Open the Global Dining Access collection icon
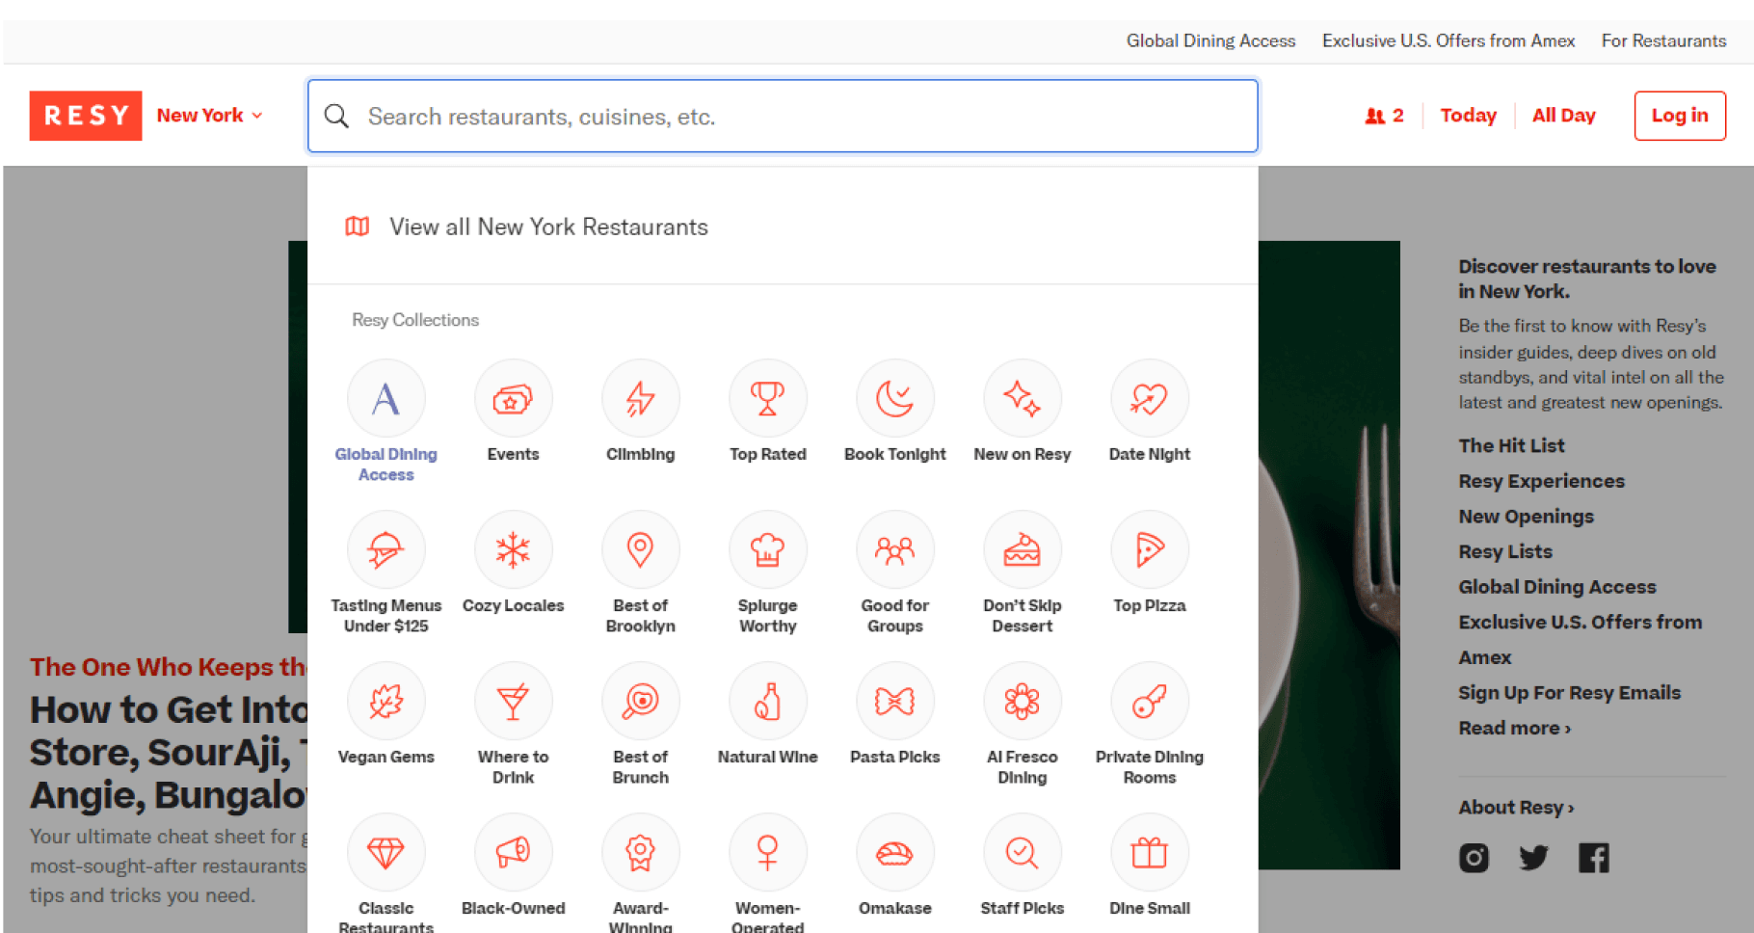Image resolution: width=1754 pixels, height=933 pixels. pos(385,398)
